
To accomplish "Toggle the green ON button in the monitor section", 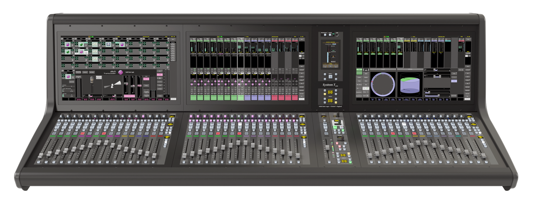I will [335, 127].
